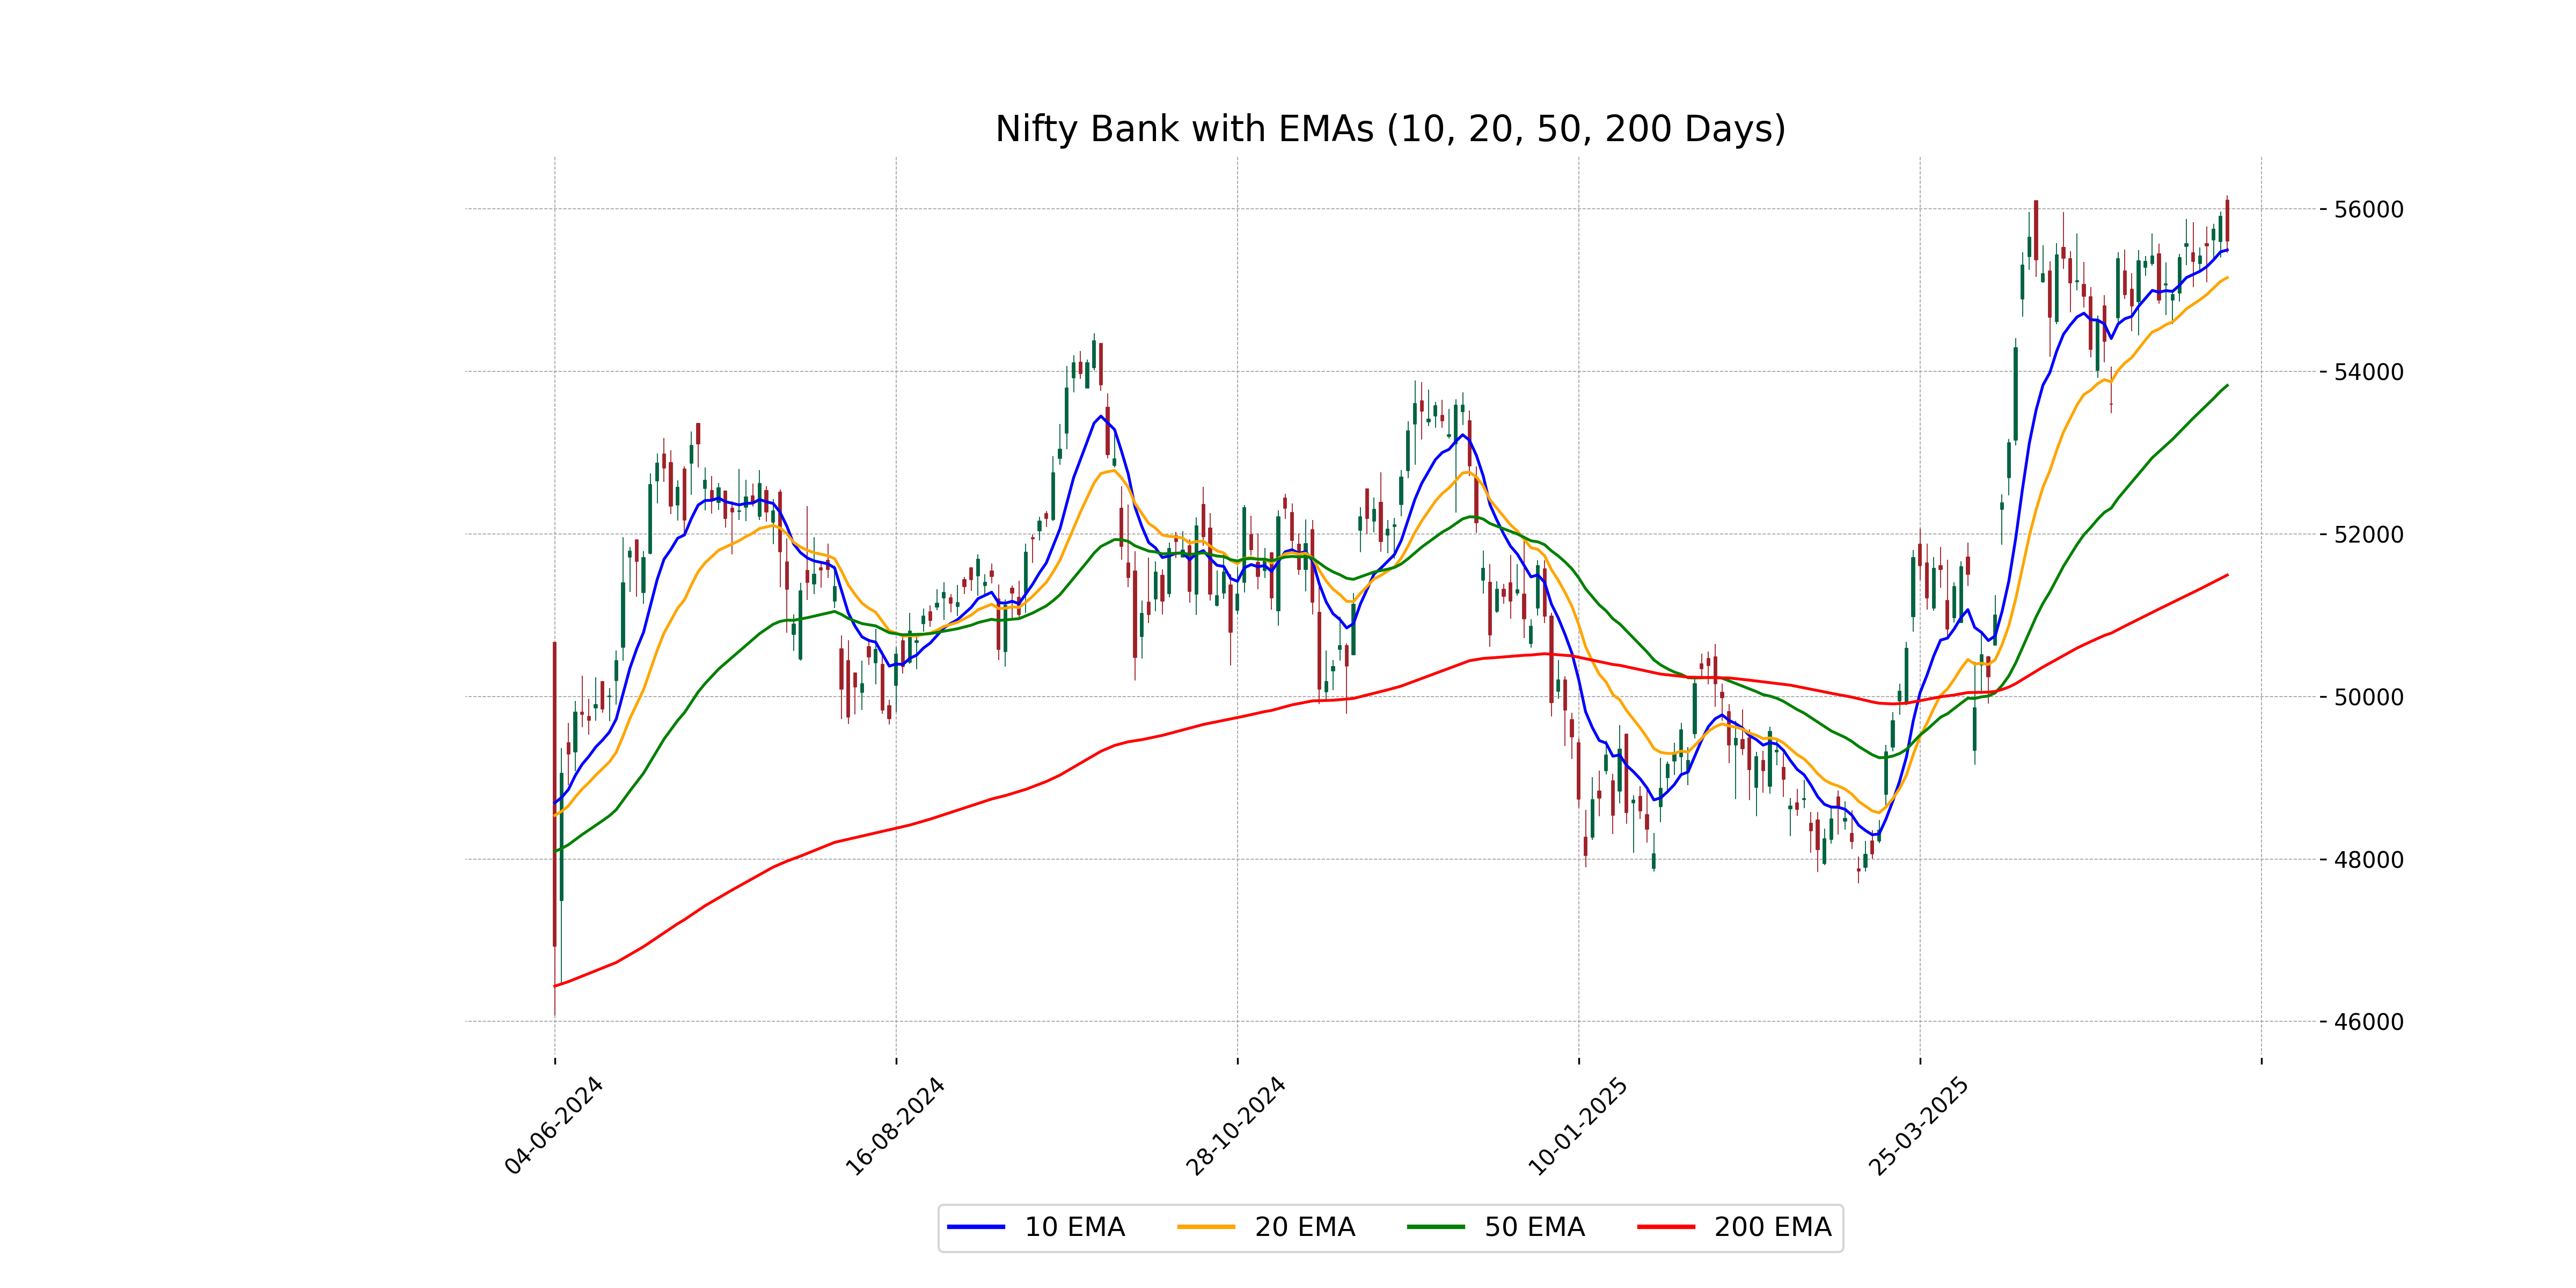Click the 25-03-2025 x-axis date label
The width and height of the screenshot is (2576, 1288).
click(1919, 1126)
